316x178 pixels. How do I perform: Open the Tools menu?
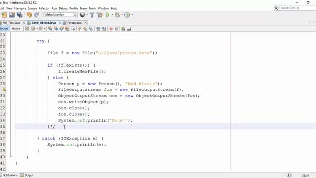click(x=92, y=8)
